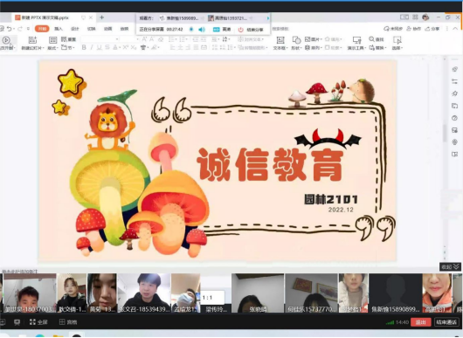
Task: Toggle Italic formatting
Action: pyautogui.click(x=92, y=47)
